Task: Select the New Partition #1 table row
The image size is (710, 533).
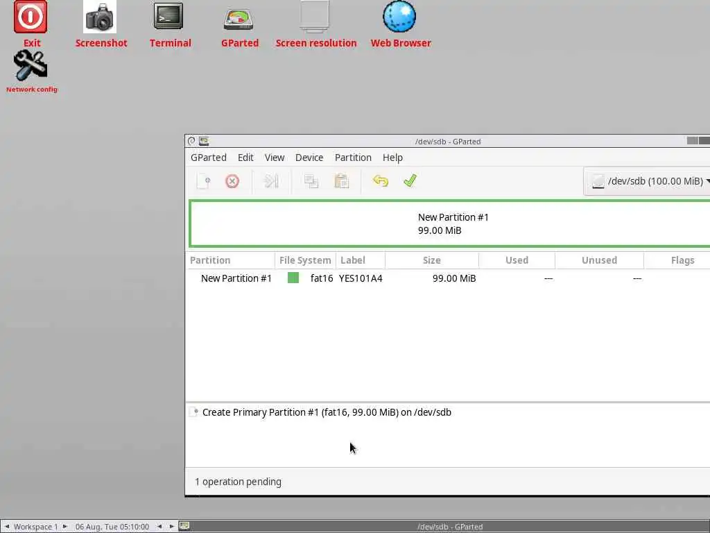Action: (448, 278)
